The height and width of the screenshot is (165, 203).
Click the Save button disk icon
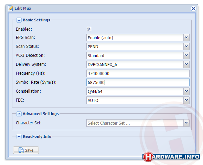(x=21, y=150)
